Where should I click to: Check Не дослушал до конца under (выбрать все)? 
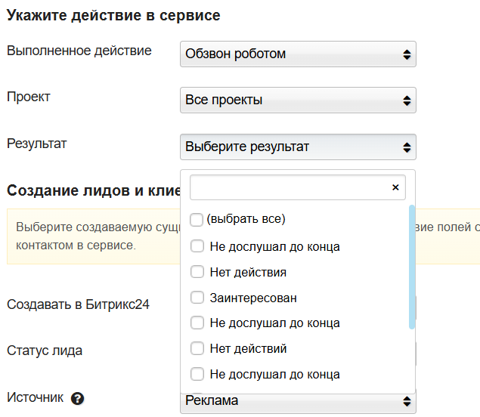(x=197, y=246)
